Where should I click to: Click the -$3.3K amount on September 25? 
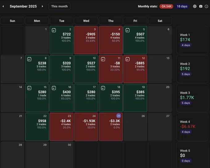click(x=115, y=121)
